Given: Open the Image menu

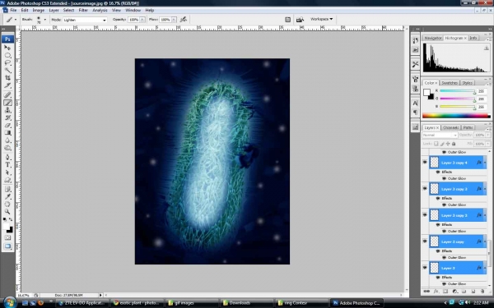Looking at the screenshot, I should click(x=39, y=10).
